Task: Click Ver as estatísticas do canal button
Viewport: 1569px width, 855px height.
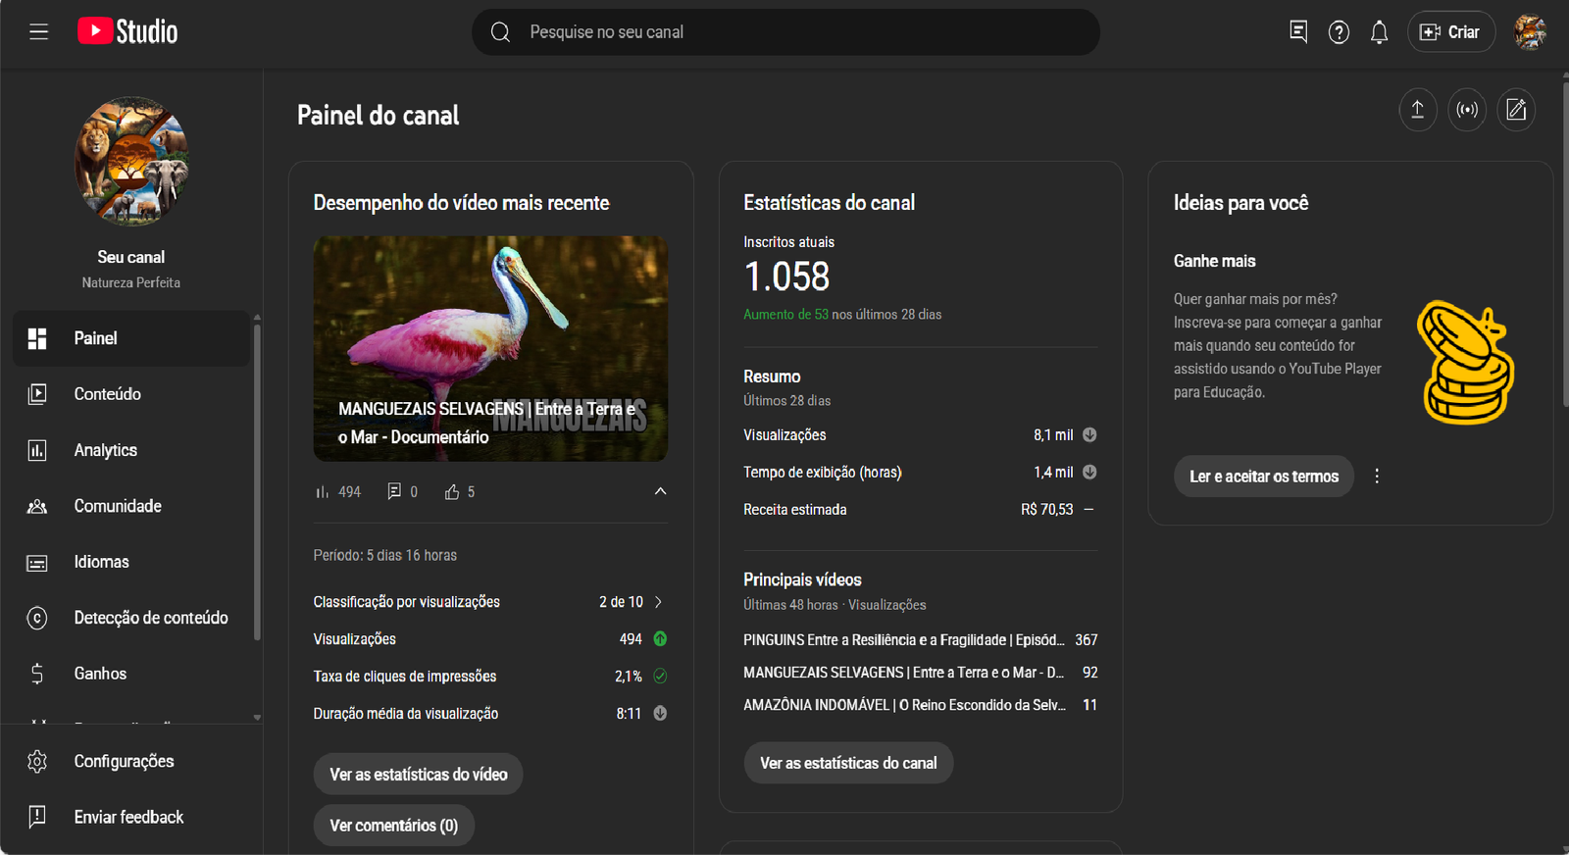Action: click(848, 763)
